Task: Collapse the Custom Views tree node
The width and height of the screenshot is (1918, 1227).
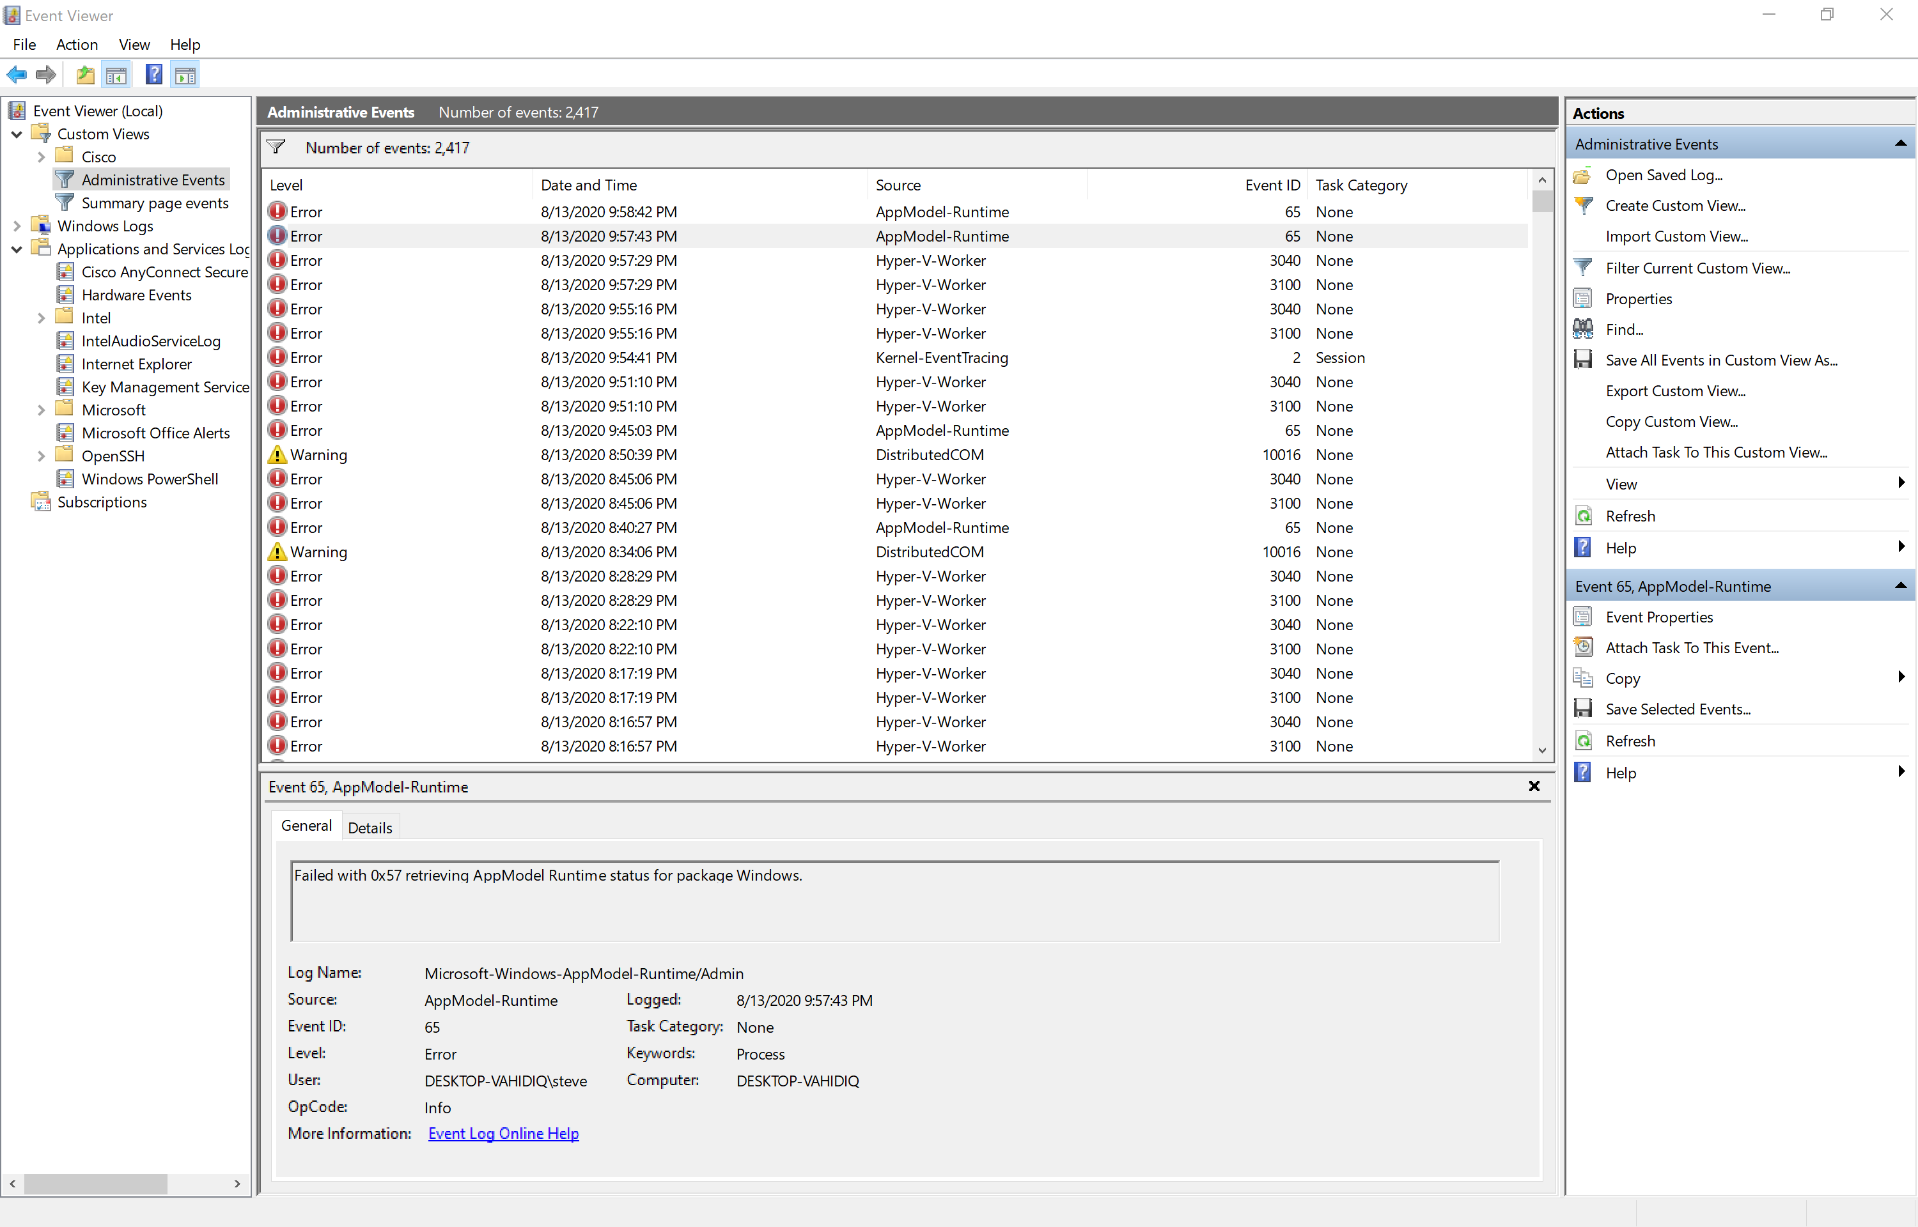Action: pyautogui.click(x=16, y=134)
